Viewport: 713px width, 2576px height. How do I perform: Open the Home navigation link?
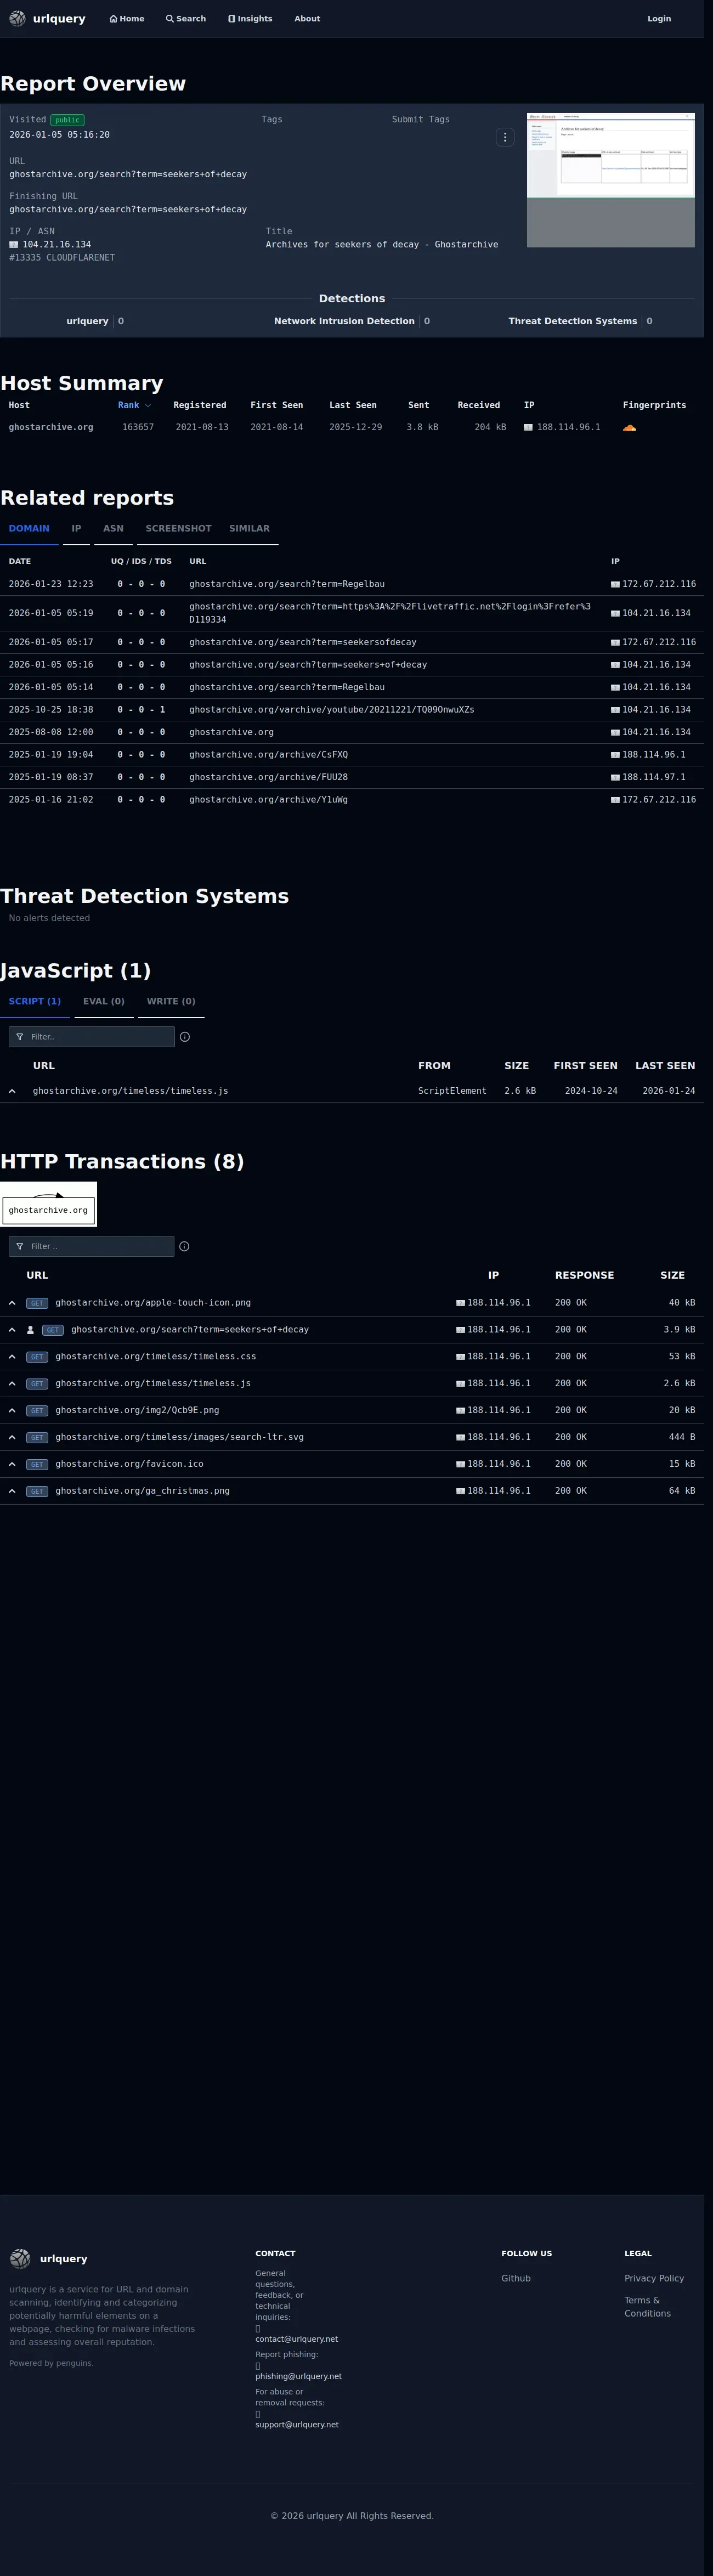click(127, 19)
